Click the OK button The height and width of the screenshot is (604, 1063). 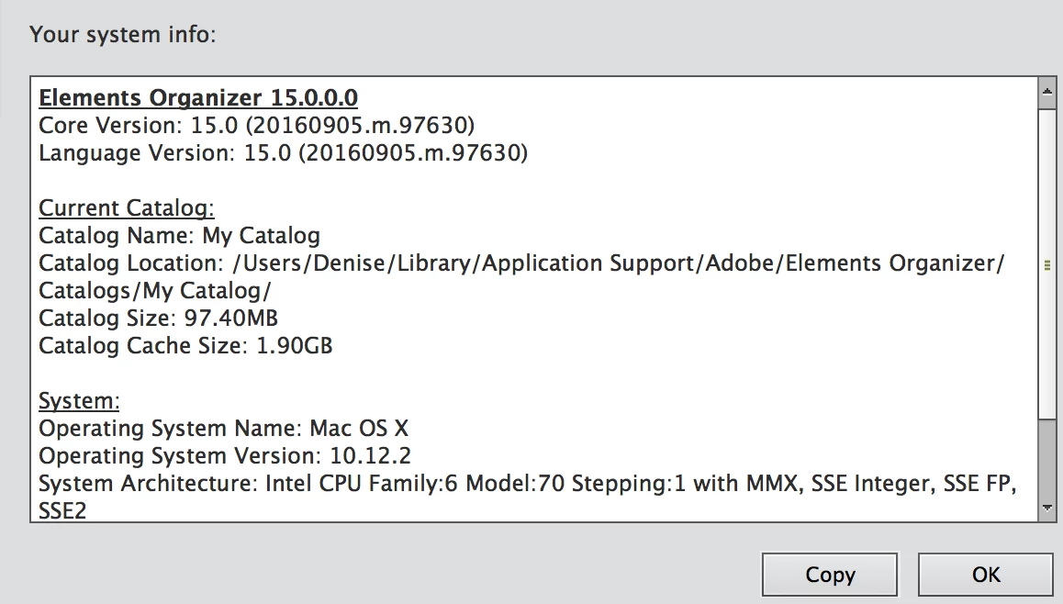[986, 575]
